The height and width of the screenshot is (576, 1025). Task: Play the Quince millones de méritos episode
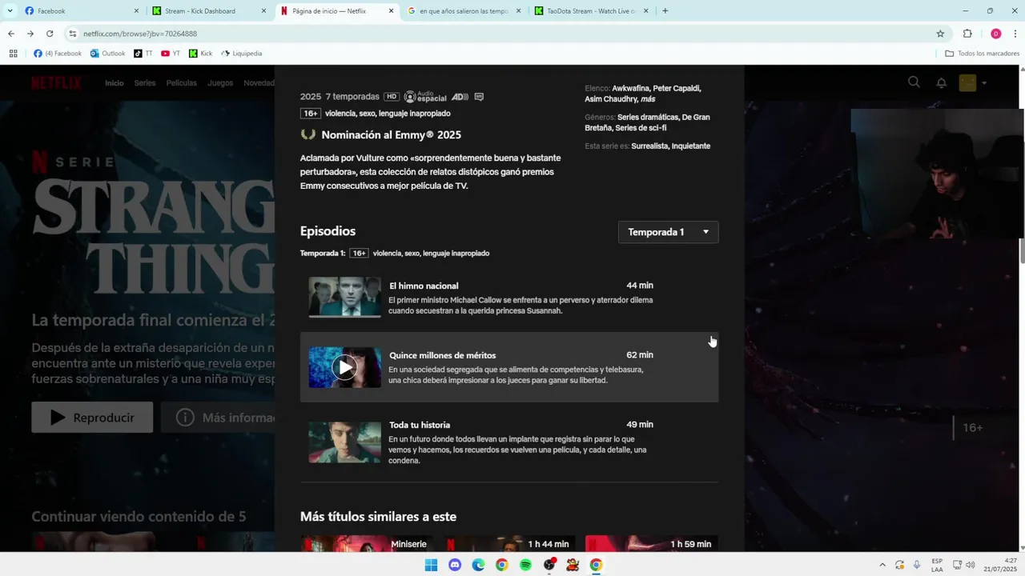pyautogui.click(x=345, y=367)
